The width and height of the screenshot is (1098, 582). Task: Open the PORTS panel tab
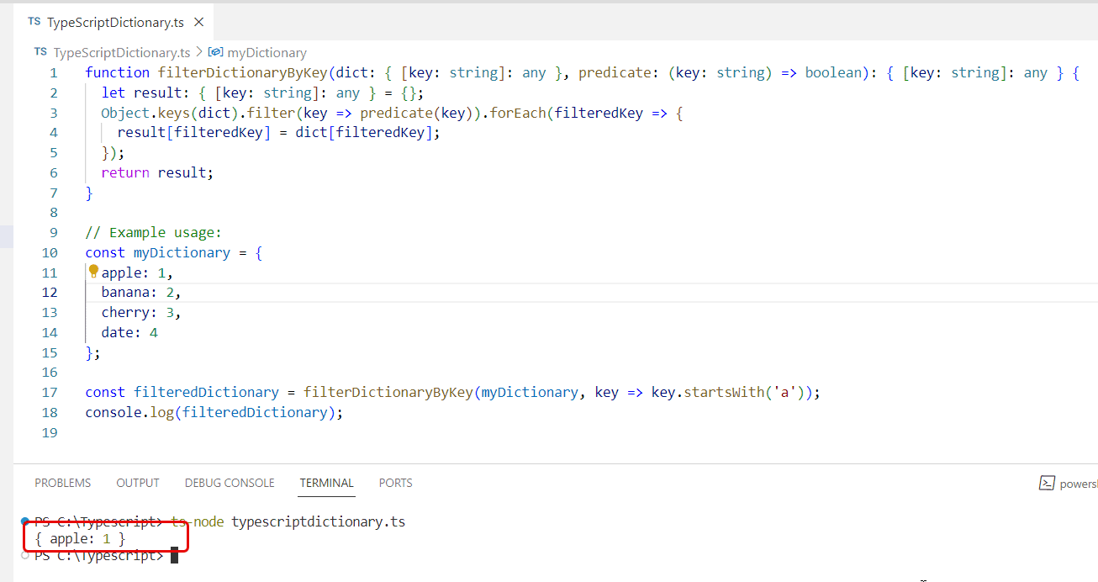396,483
